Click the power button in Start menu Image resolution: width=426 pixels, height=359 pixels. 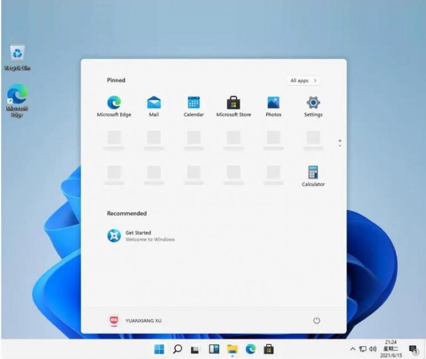pos(317,321)
